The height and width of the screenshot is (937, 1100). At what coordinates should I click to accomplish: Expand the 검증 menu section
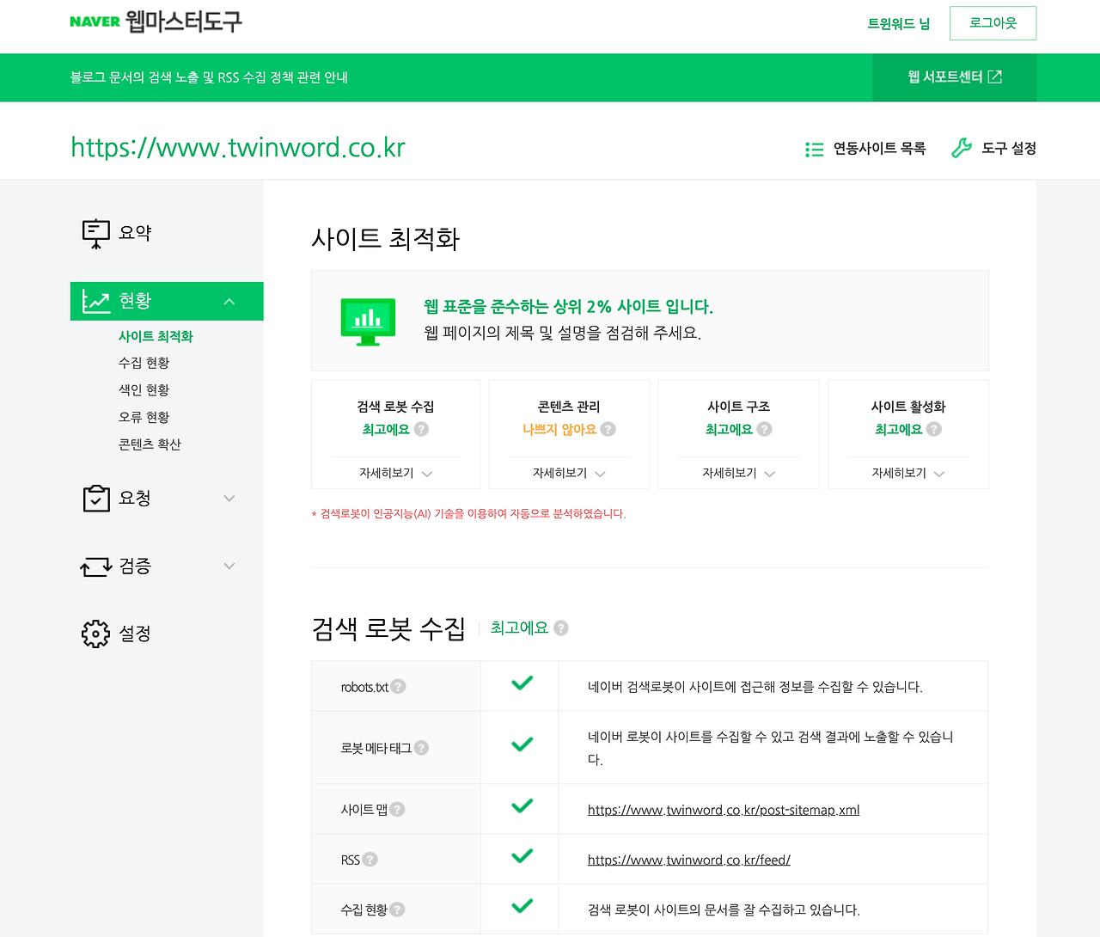pyautogui.click(x=229, y=566)
